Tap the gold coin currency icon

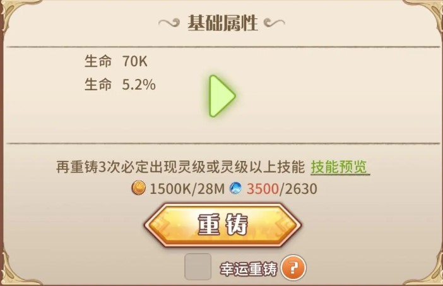139,188
